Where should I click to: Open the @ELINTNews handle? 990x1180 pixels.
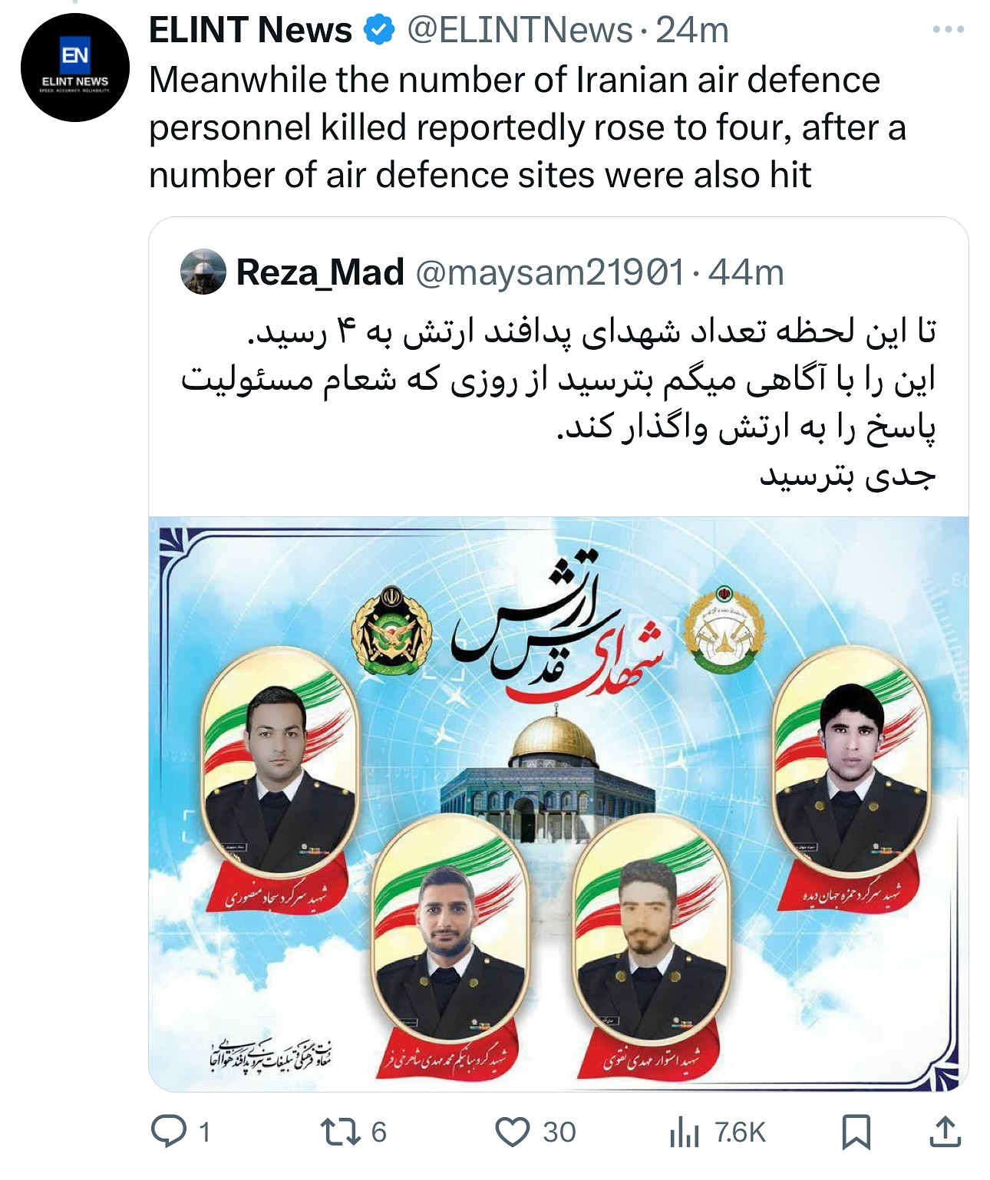(x=520, y=31)
